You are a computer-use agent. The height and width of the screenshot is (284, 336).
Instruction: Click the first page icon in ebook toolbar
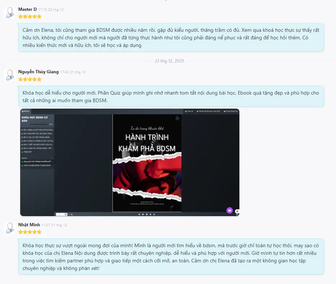click(139, 214)
